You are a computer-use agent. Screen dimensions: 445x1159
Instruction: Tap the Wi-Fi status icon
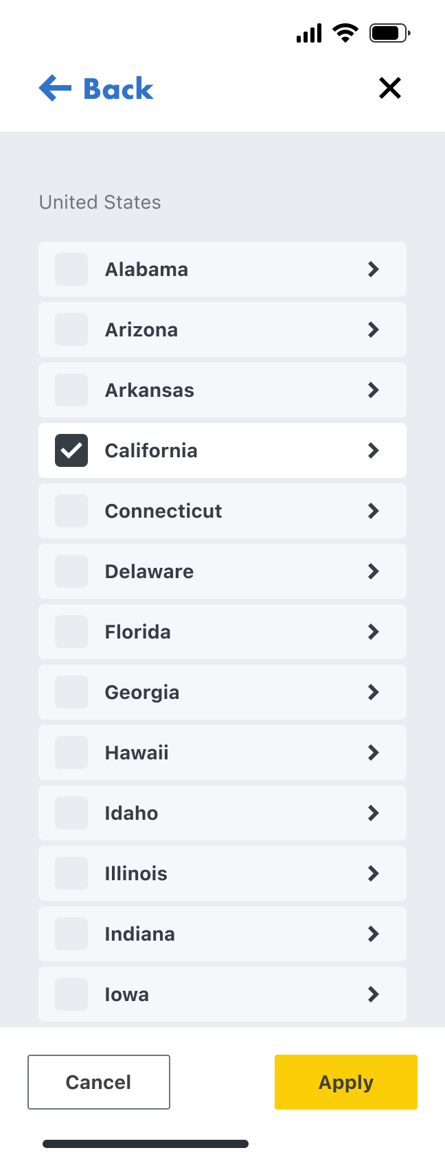tap(345, 32)
